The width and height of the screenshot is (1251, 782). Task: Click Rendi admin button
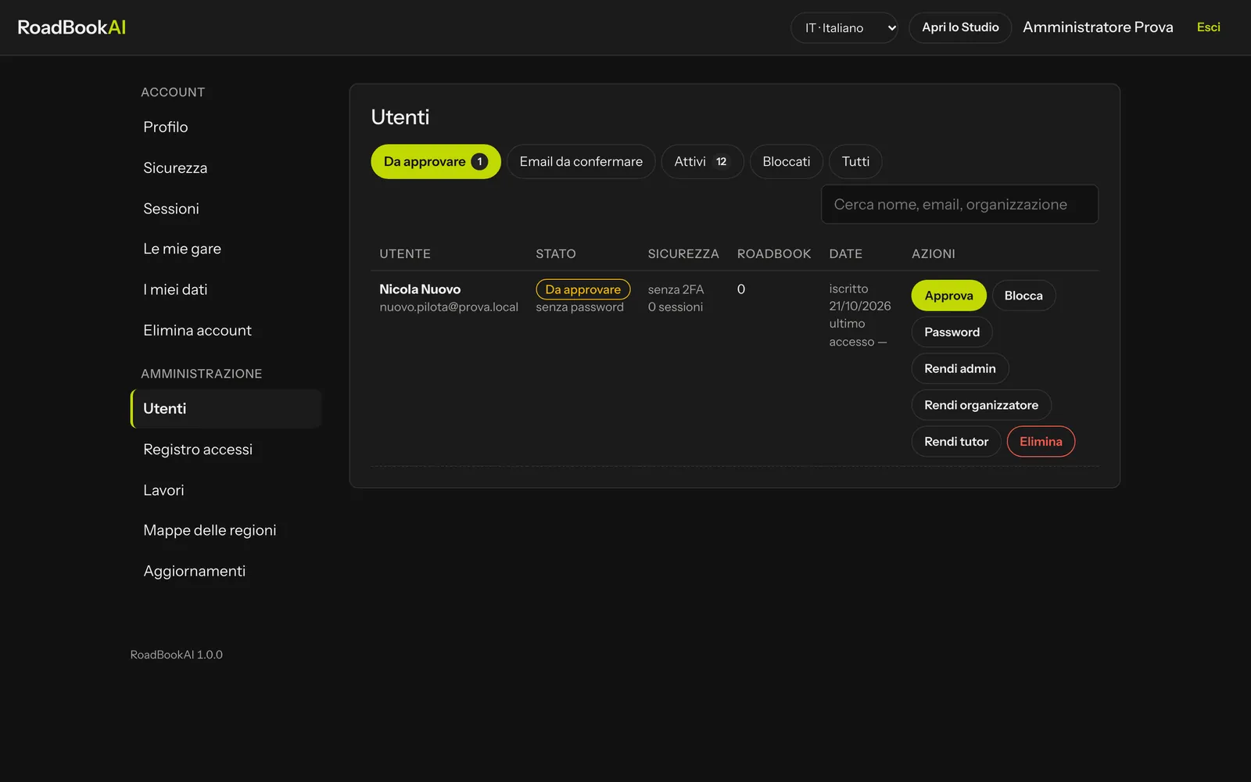[959, 368]
